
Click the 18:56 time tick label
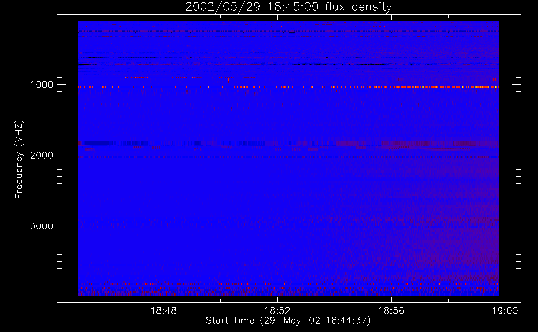pos(391,311)
